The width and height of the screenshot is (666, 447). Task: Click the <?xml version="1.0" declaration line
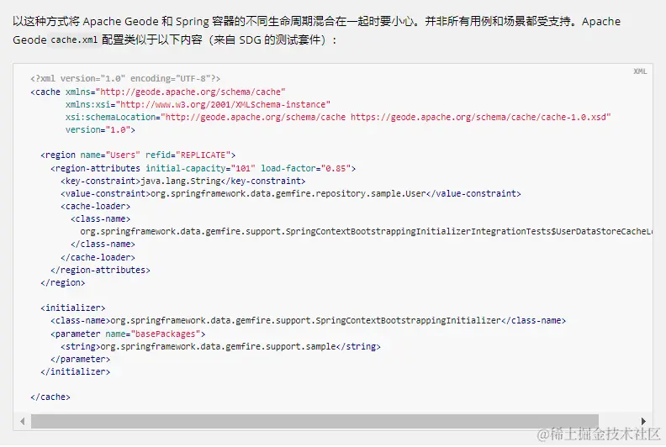[125, 78]
